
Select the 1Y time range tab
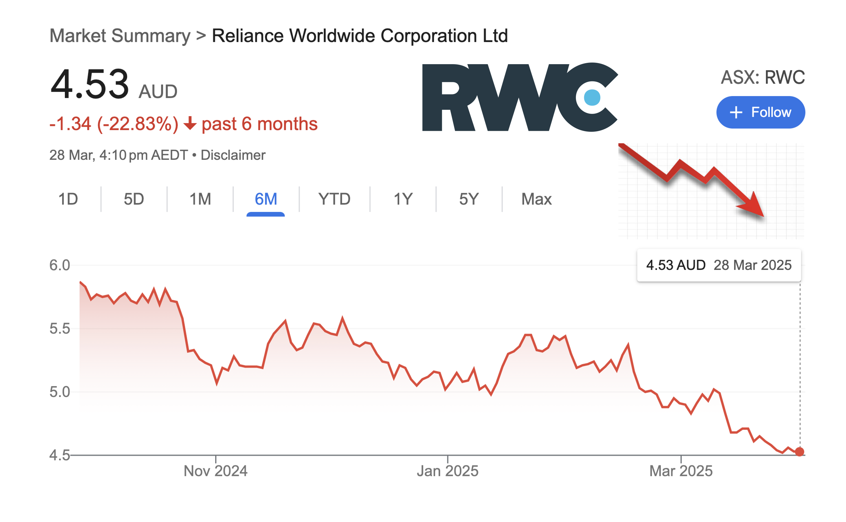pos(403,199)
